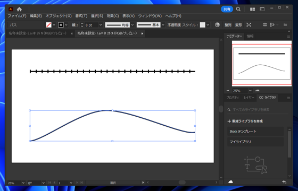Viewport: 298px width, 191px height.
Task: Open the 選択(S) menu
Action: pos(97,16)
